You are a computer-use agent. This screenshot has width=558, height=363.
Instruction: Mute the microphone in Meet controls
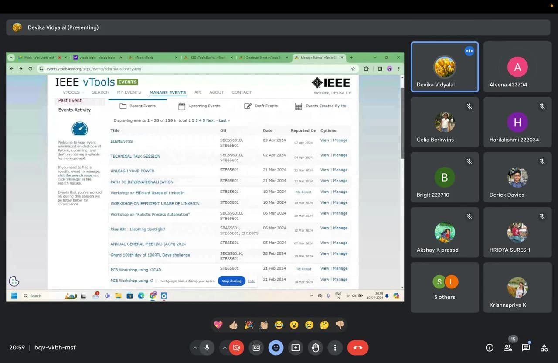(x=207, y=348)
